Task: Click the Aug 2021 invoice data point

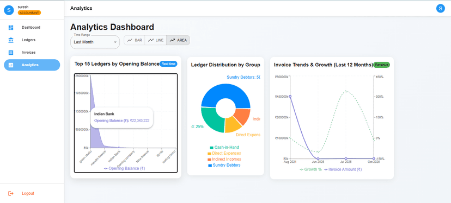Action: [290, 96]
